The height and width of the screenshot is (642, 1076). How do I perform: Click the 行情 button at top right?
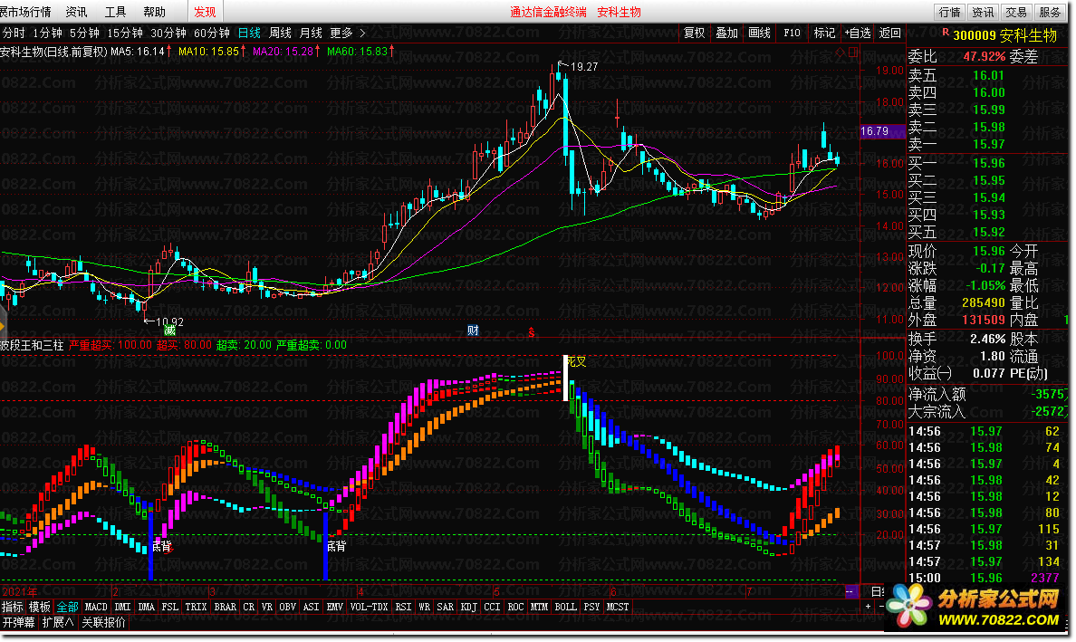coord(950,12)
